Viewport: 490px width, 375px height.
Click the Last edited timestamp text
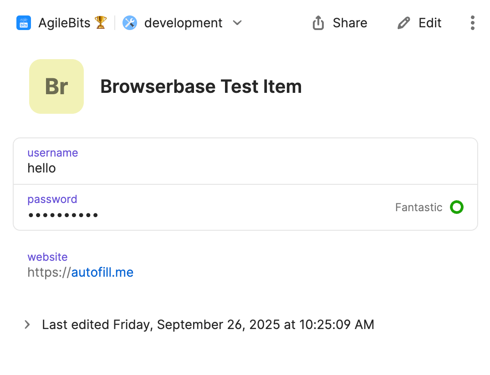(x=208, y=324)
